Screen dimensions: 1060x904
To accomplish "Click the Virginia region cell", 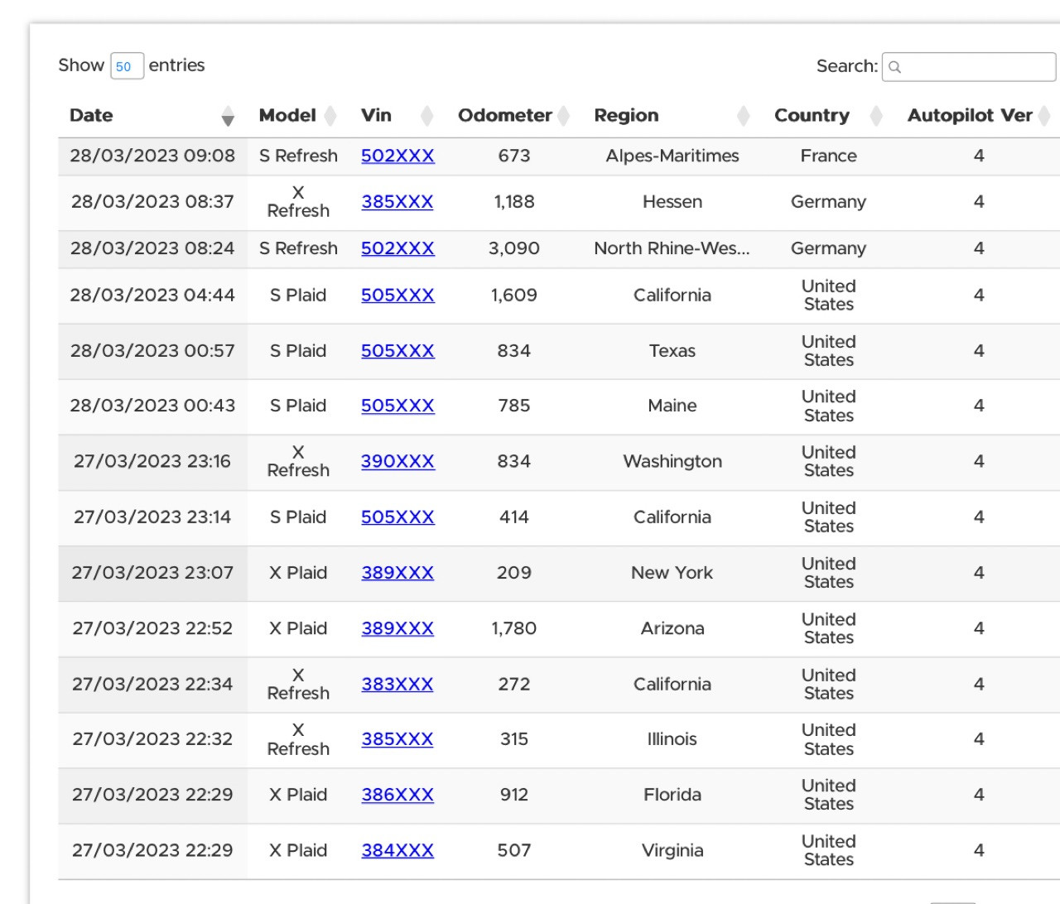I will [672, 850].
